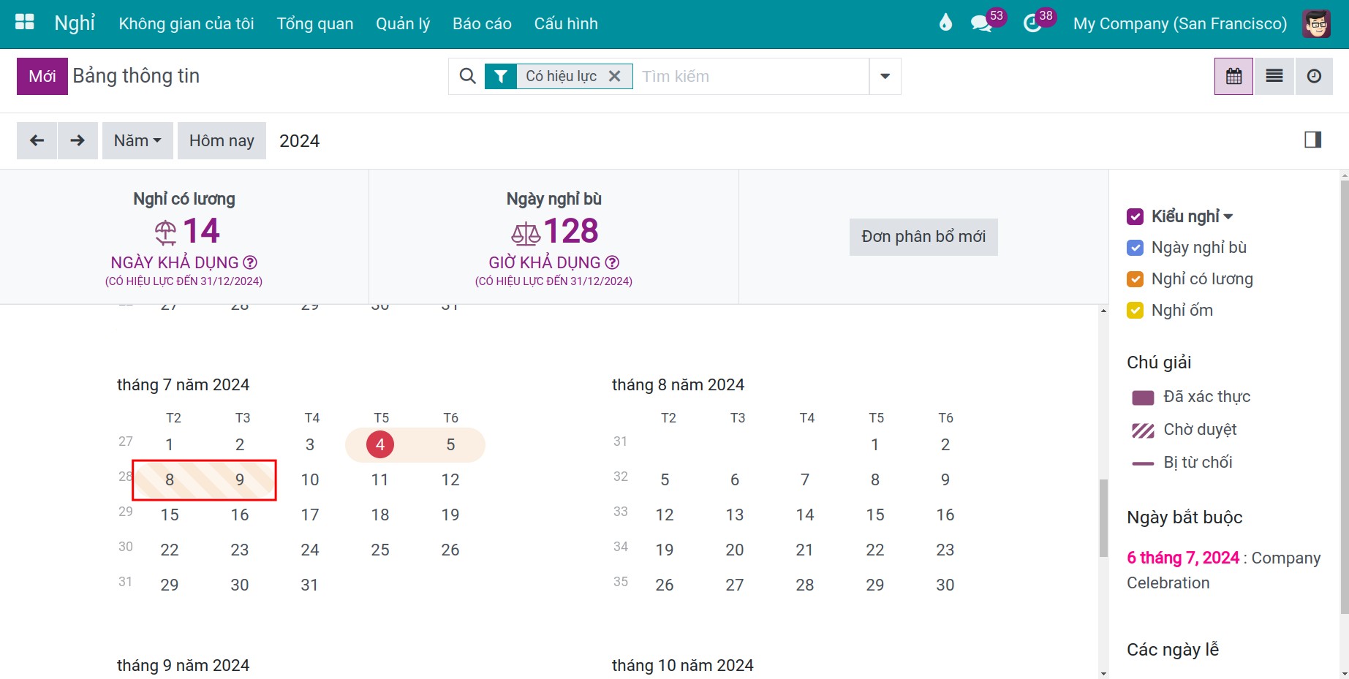The height and width of the screenshot is (679, 1349).
Task: Click the Hôm nay button
Action: pyautogui.click(x=222, y=140)
